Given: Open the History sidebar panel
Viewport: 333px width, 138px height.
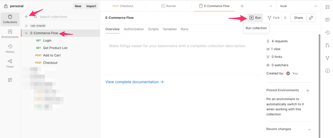Looking at the screenshot, I should tap(10, 48).
